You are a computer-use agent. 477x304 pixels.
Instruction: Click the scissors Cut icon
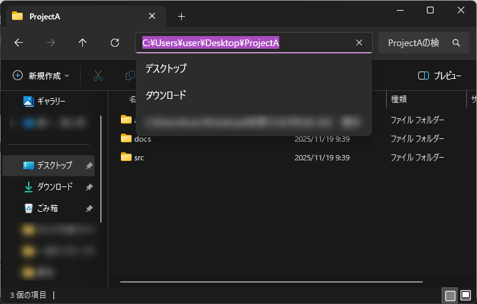point(98,75)
